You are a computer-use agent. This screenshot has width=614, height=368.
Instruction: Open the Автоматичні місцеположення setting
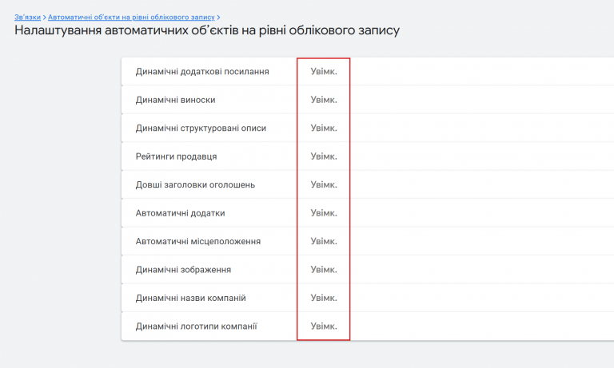(198, 241)
